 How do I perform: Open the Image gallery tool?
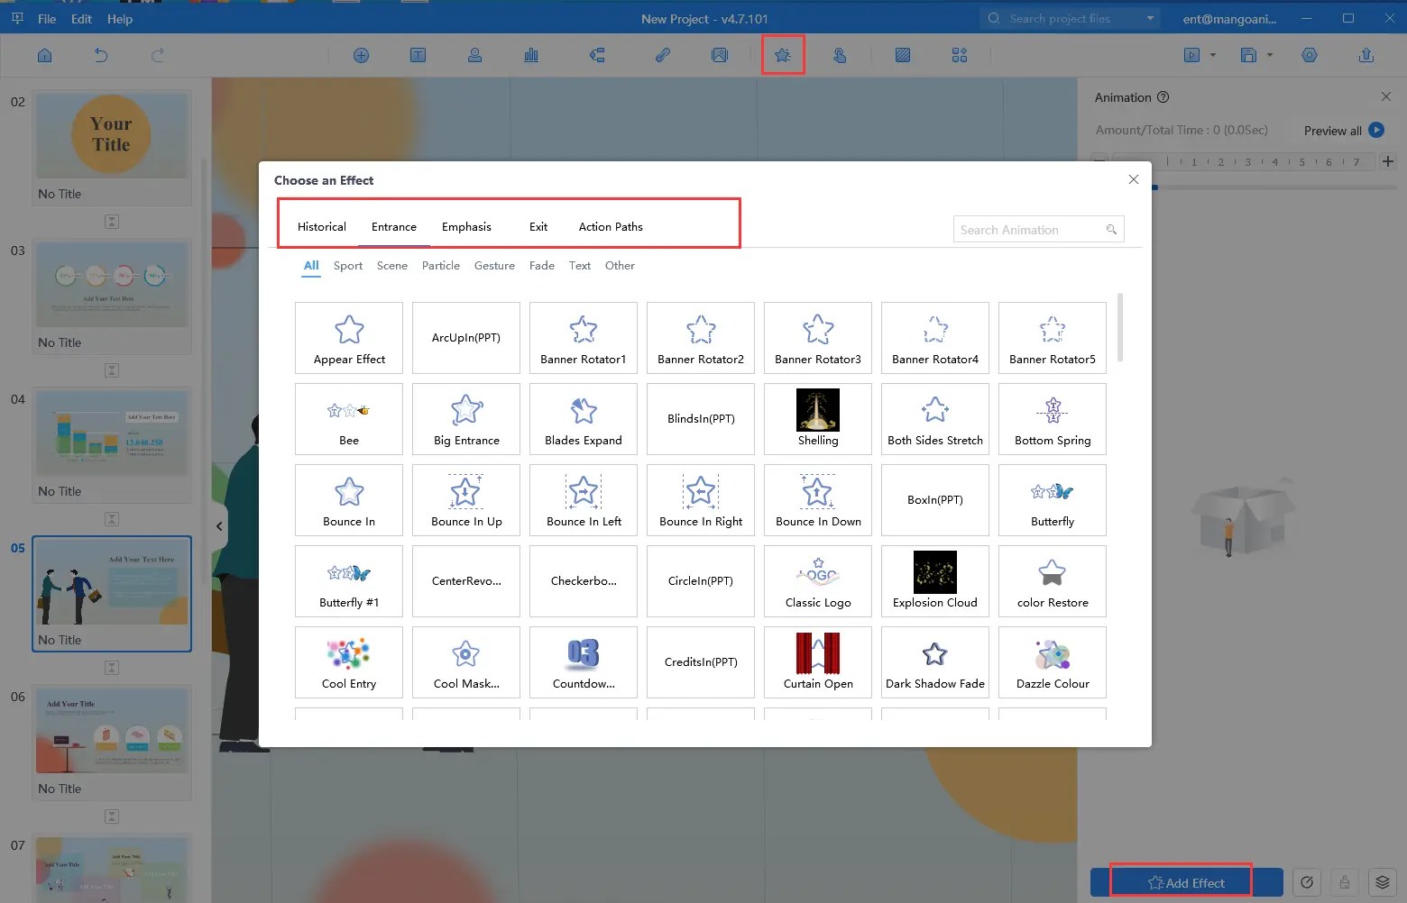[x=720, y=55]
